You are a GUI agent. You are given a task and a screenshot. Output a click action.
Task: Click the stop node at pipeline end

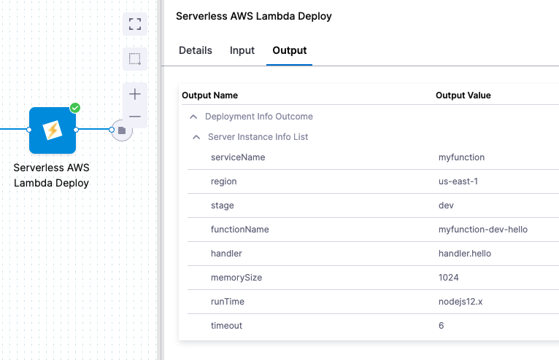coord(122,130)
